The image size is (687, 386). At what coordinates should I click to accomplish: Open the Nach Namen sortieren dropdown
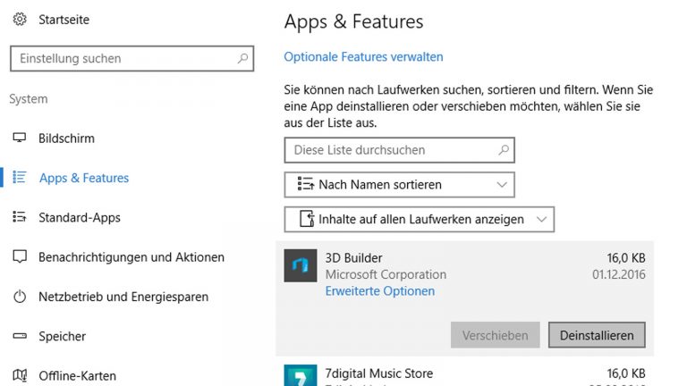coord(399,185)
